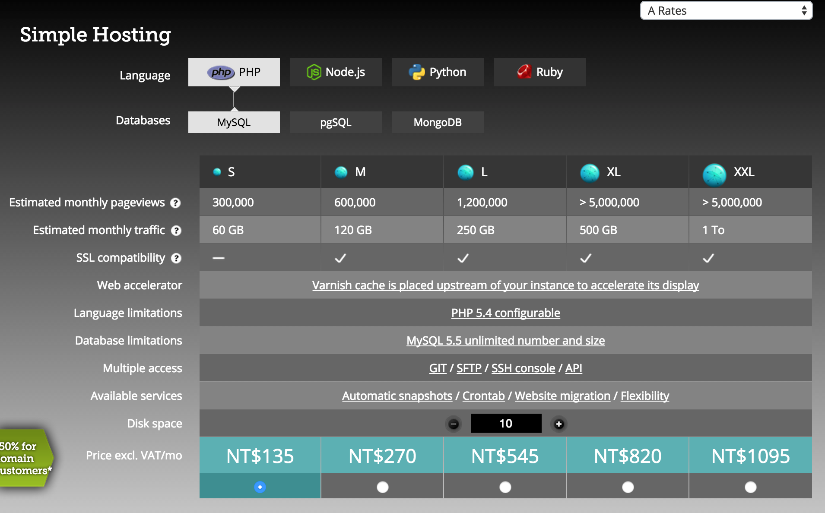Click the L size globe icon
Image resolution: width=825 pixels, height=513 pixels.
coord(466,172)
